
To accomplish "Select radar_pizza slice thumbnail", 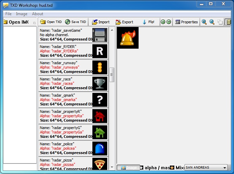I will (100, 164).
